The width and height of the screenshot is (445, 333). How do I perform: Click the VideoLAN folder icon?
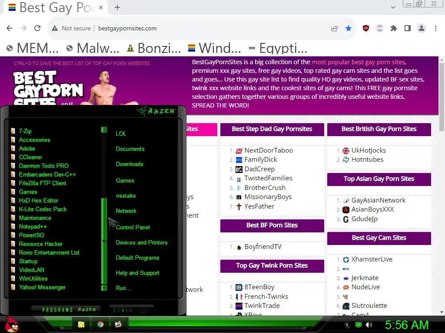[x=13, y=270]
